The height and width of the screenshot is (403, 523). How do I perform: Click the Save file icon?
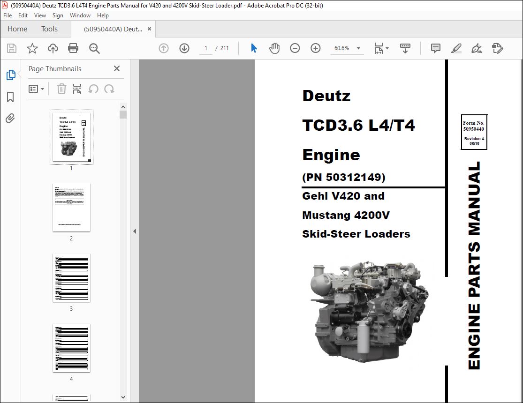point(12,48)
